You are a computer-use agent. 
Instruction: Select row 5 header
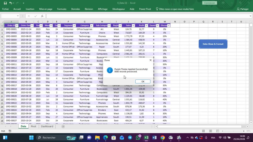click(2, 40)
